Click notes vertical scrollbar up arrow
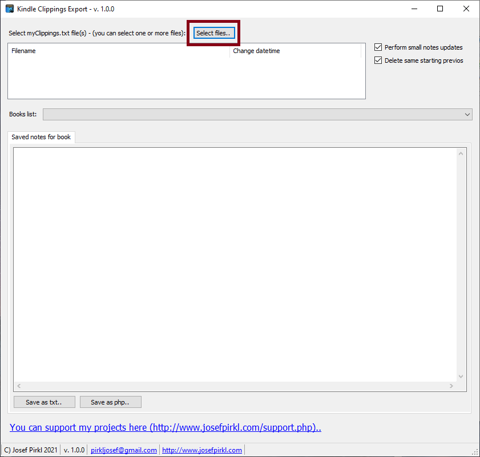The width and height of the screenshot is (480, 457). (x=461, y=153)
